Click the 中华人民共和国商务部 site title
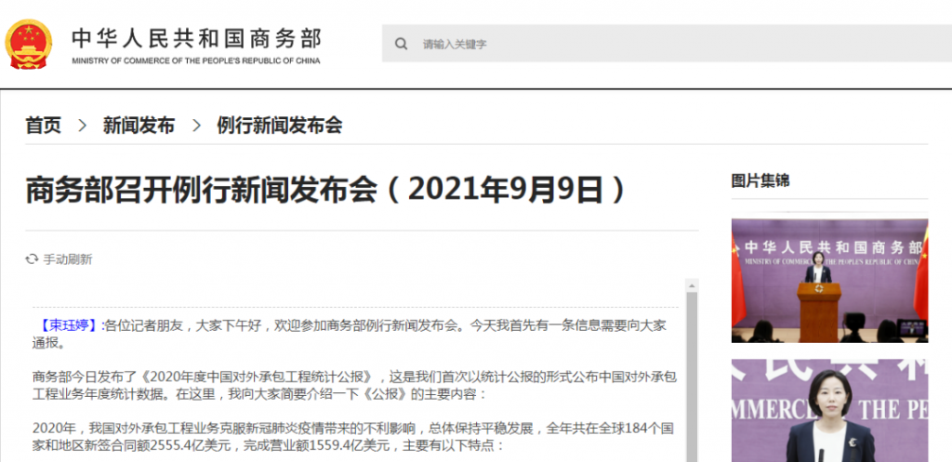952x462 pixels. coord(196,39)
